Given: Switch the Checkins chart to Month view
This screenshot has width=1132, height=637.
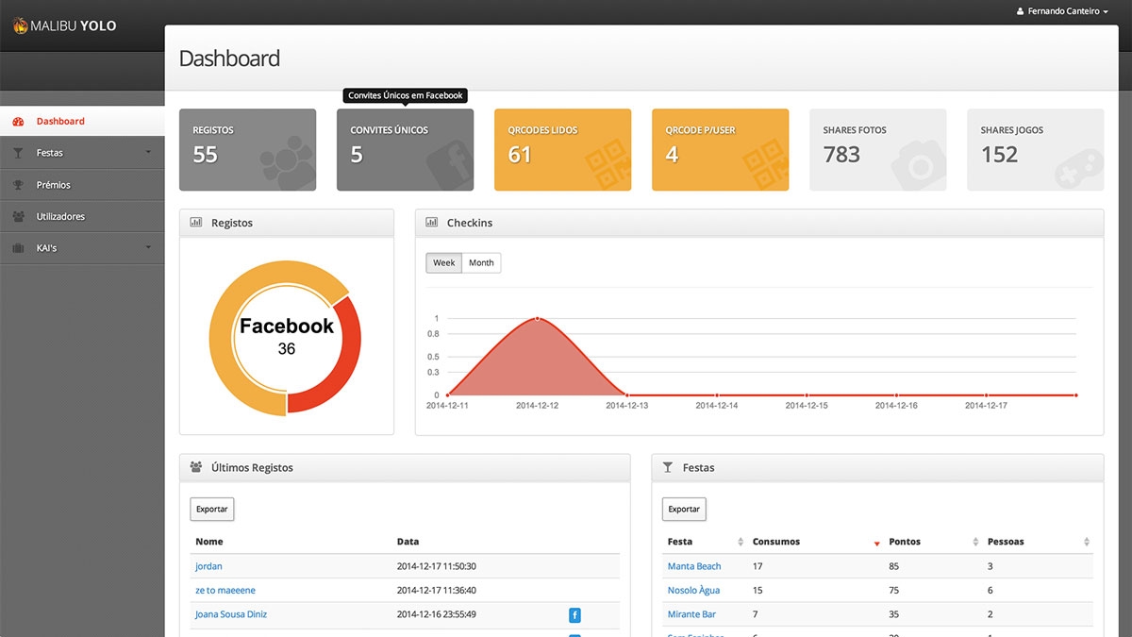Looking at the screenshot, I should [481, 263].
